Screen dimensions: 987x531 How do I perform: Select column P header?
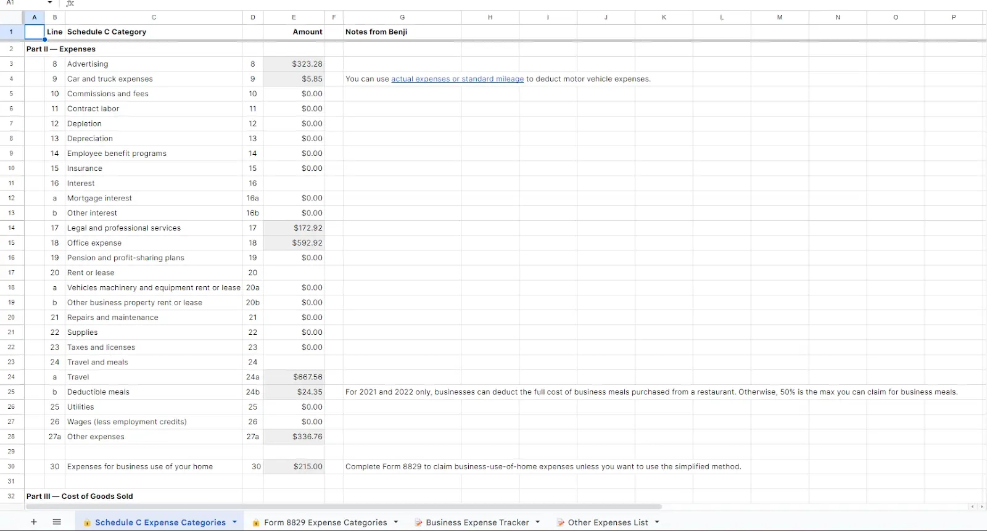[x=954, y=17]
